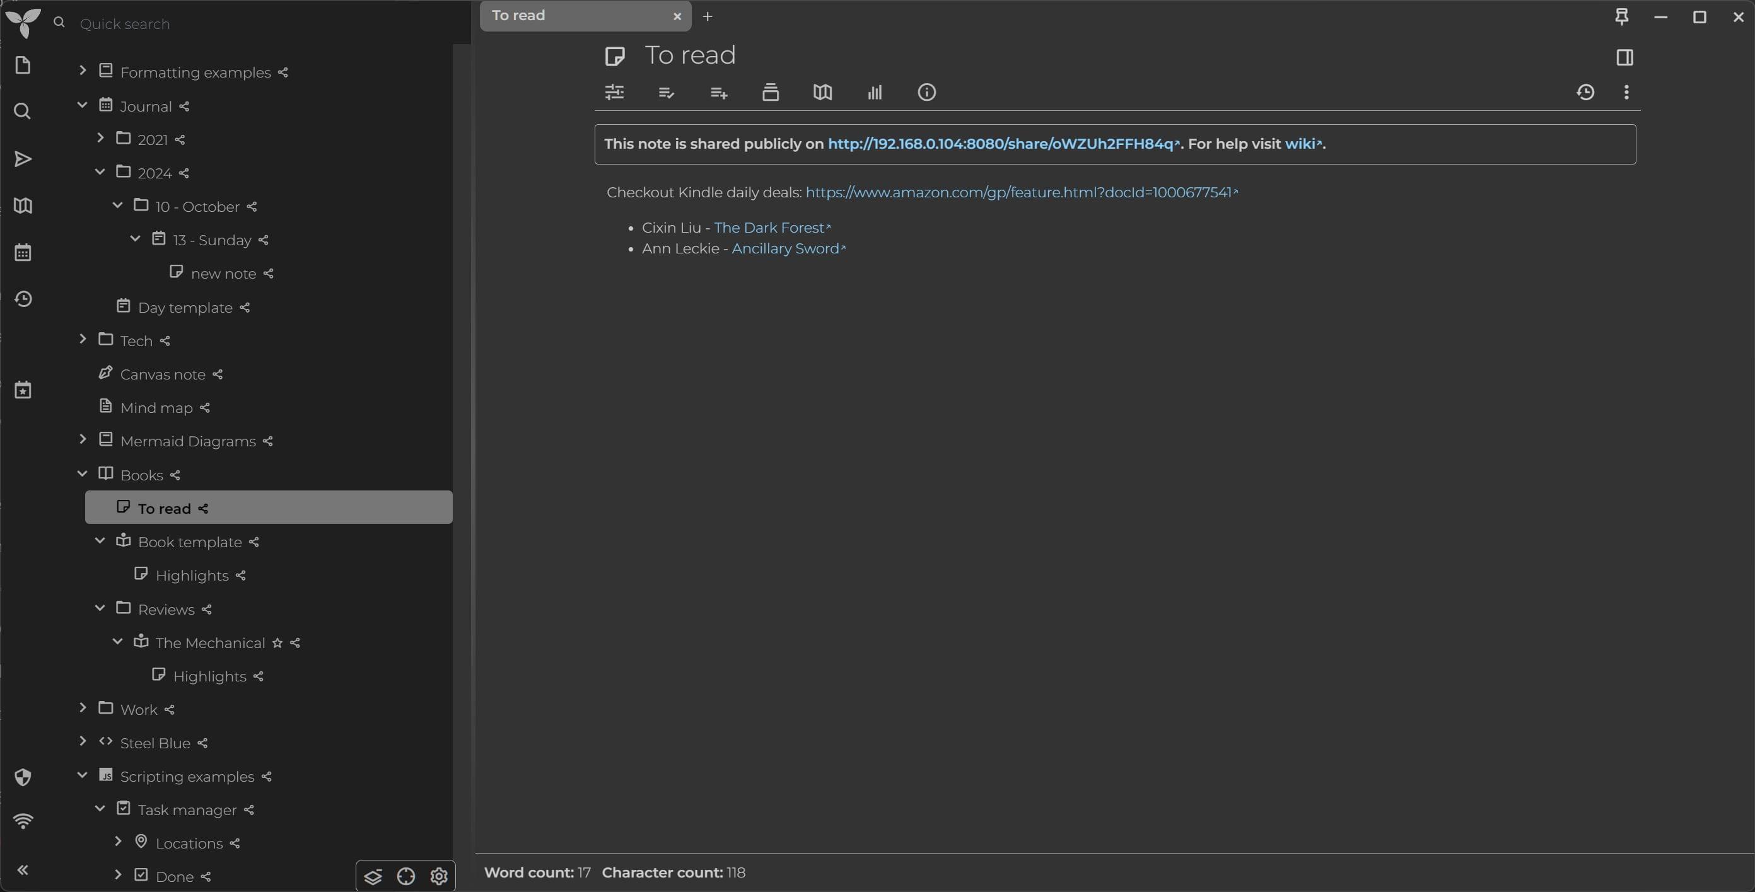Expand the Steel Blue note node

click(x=83, y=741)
